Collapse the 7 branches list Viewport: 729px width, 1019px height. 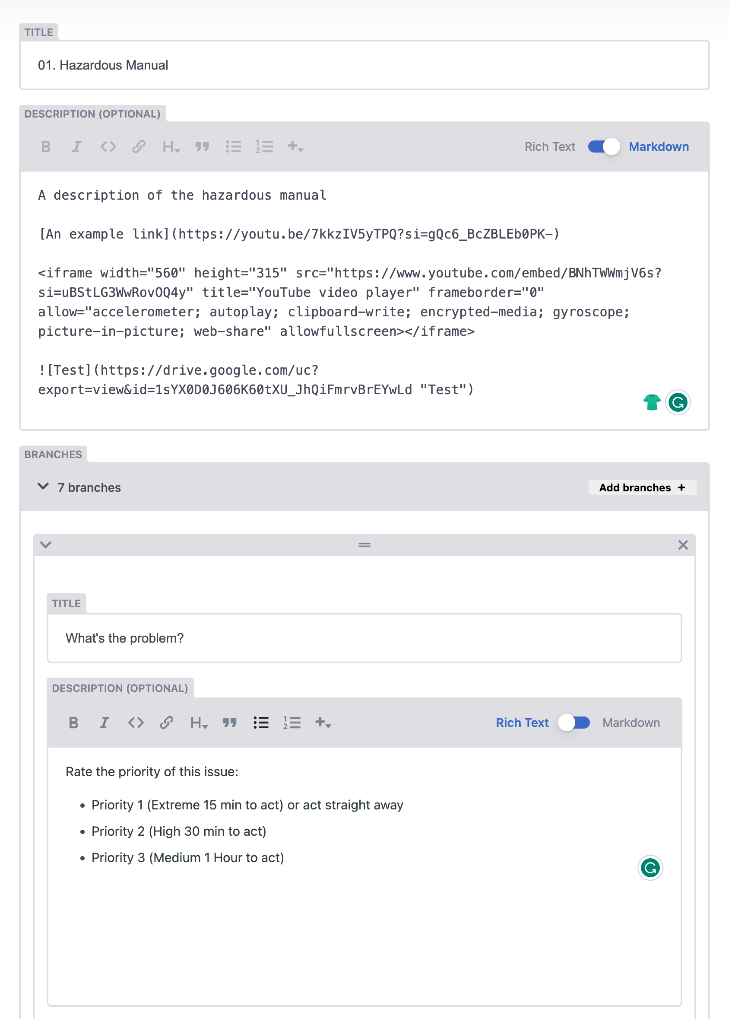click(43, 487)
